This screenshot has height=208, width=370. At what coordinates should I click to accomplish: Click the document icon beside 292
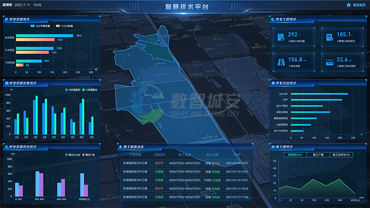coord(282,37)
